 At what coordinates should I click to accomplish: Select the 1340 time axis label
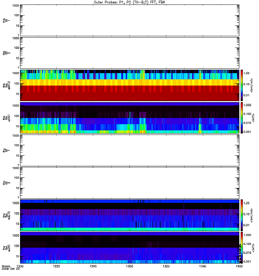pos(203,266)
